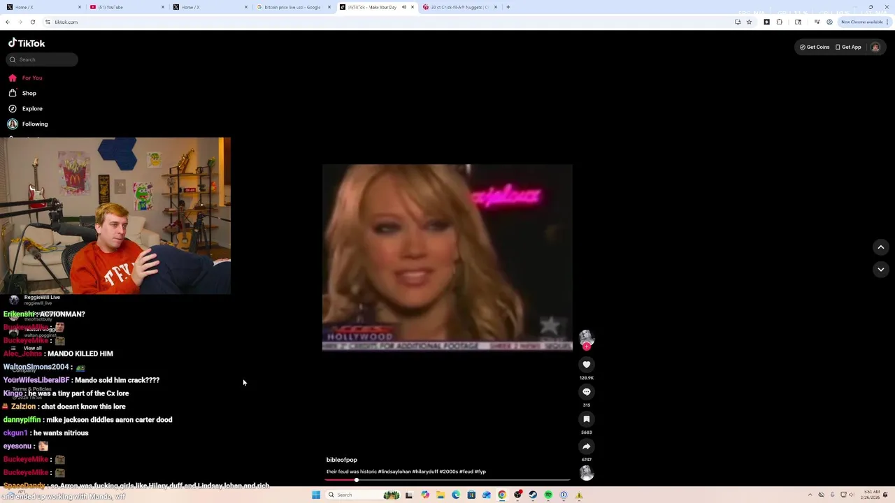The image size is (895, 503).
Task: Open Google Chrome from the taskbar
Action: point(502,495)
